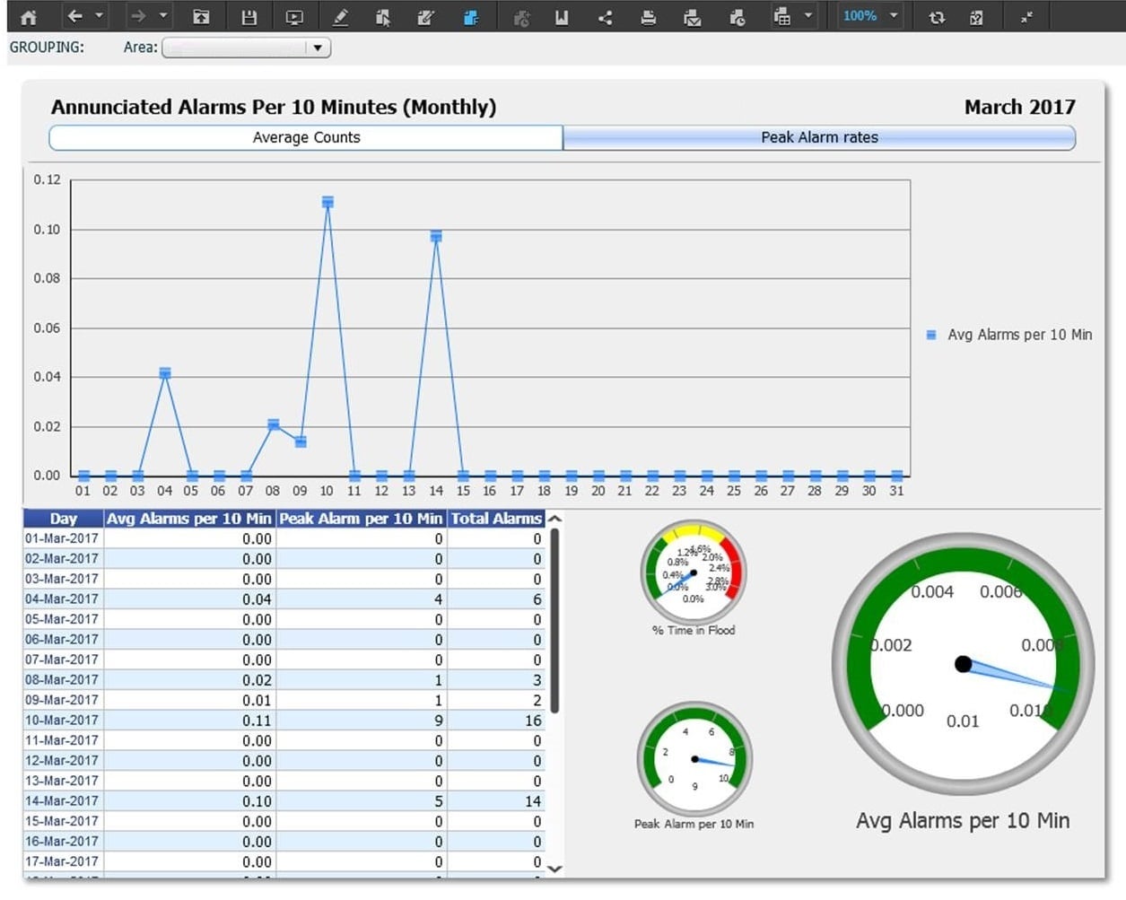This screenshot has height=900, width=1126.
Task: Click the 10-Mar-2017 row in the table
Action: pyautogui.click(x=62, y=721)
